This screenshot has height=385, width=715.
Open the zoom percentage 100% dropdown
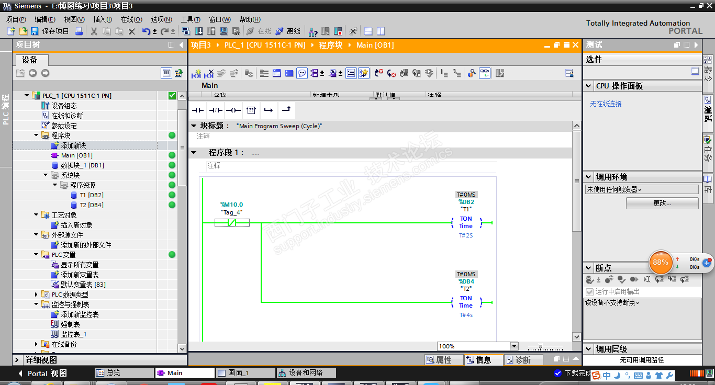click(x=514, y=346)
